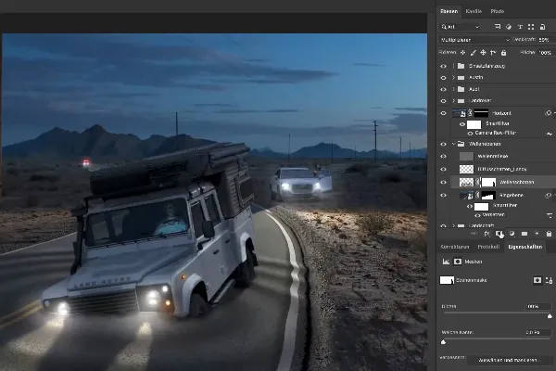Lock position move icon
The image size is (556, 371).
click(483, 53)
